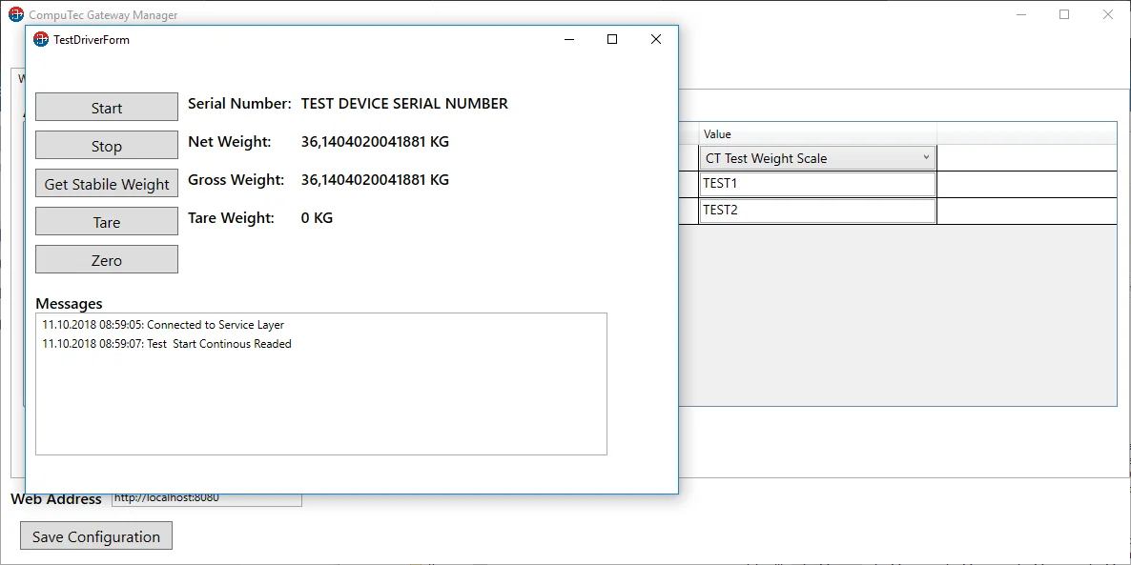
Task: Click Get Stabile Weight
Action: pyautogui.click(x=107, y=184)
